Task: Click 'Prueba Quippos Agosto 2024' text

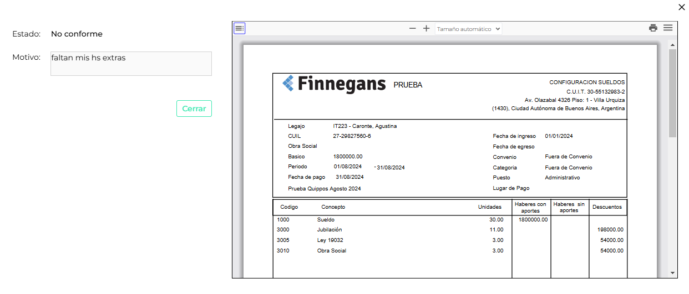Action: tap(325, 189)
